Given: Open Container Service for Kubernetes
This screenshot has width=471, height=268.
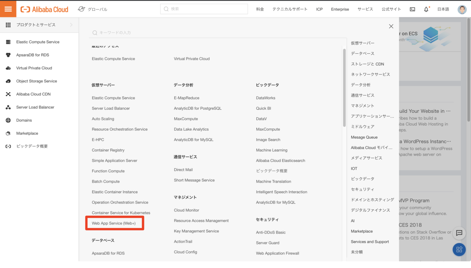Looking at the screenshot, I should click(121, 213).
